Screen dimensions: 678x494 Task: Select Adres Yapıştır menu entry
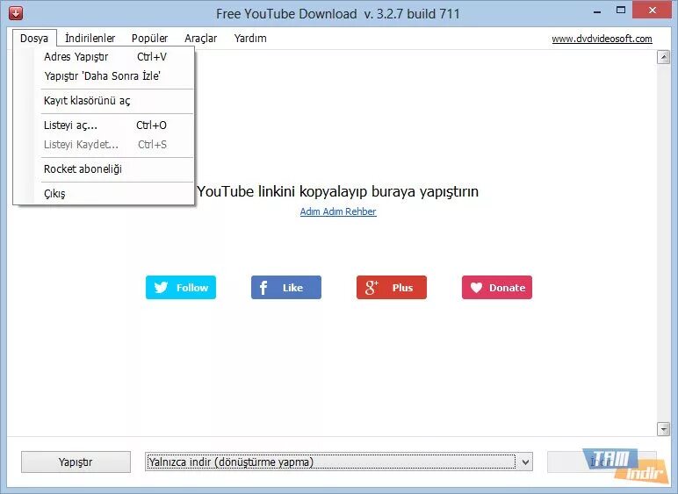(105, 56)
